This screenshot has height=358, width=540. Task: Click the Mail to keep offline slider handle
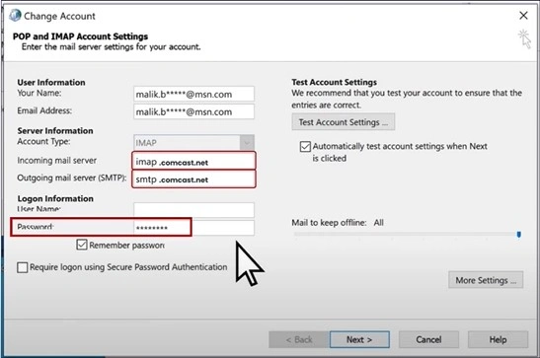tap(518, 235)
